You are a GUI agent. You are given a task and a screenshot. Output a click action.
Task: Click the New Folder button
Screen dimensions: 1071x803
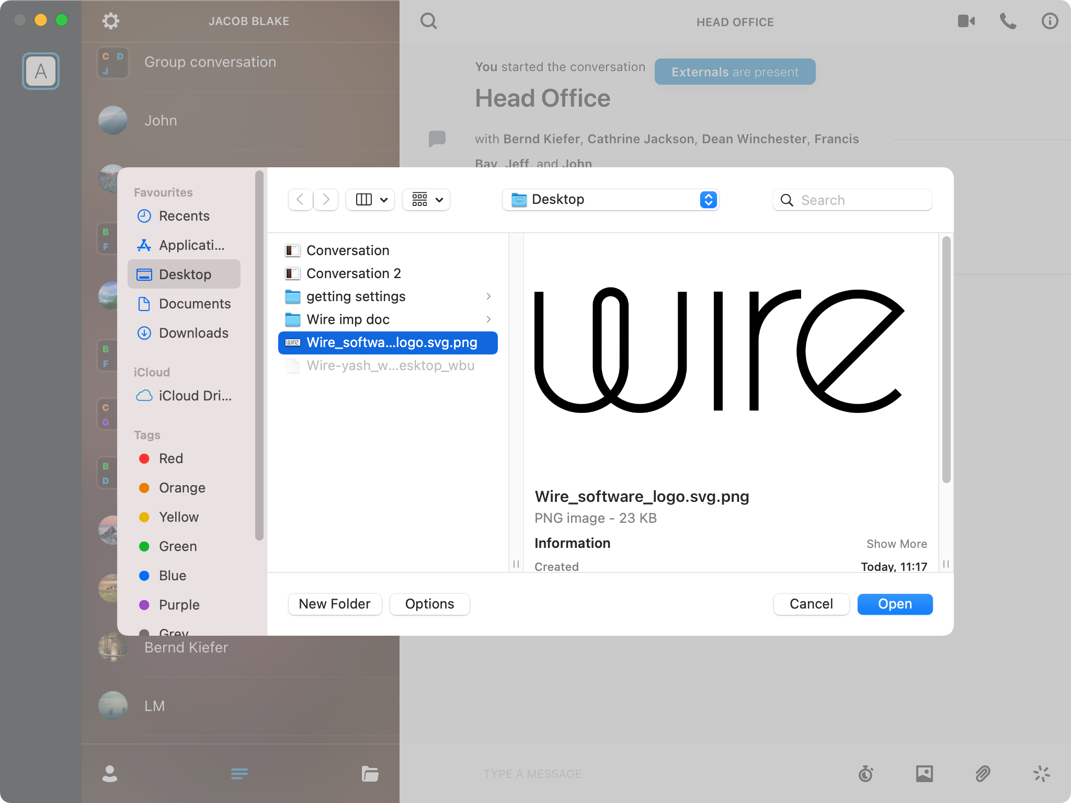pyautogui.click(x=335, y=604)
